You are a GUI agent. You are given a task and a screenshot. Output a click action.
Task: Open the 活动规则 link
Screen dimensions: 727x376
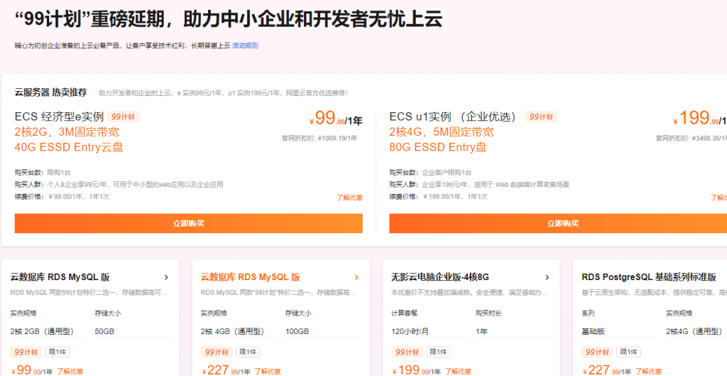pos(245,45)
